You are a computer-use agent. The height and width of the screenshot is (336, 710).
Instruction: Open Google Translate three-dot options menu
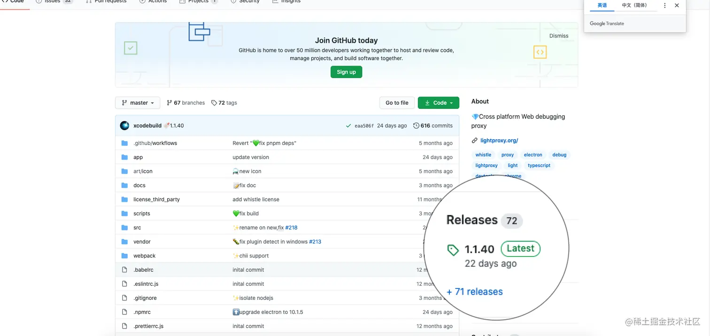[x=664, y=6]
